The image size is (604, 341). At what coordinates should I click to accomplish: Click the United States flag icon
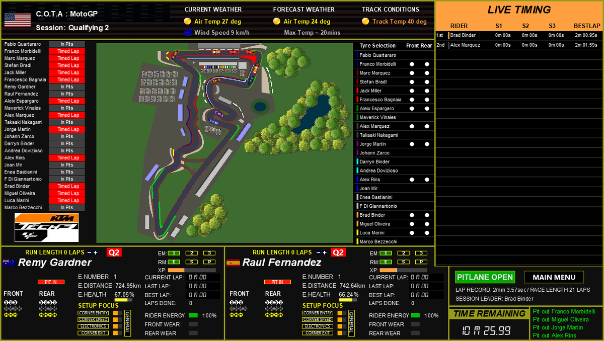click(17, 20)
